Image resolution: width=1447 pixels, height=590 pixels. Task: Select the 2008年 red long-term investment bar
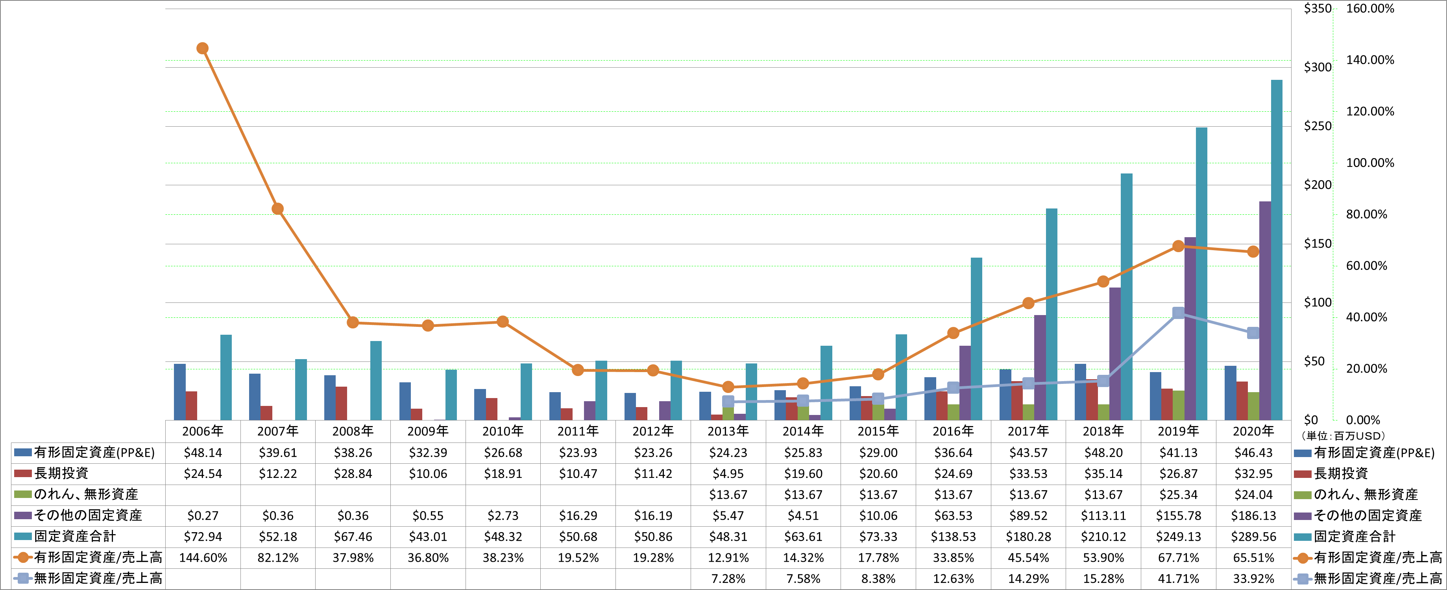[x=341, y=403]
